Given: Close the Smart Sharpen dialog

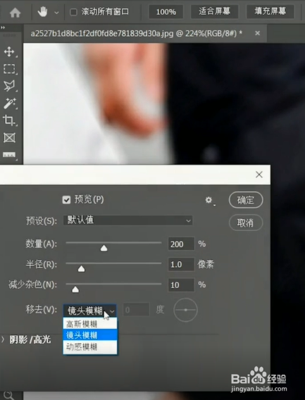Looking at the screenshot, I should 259,175.
